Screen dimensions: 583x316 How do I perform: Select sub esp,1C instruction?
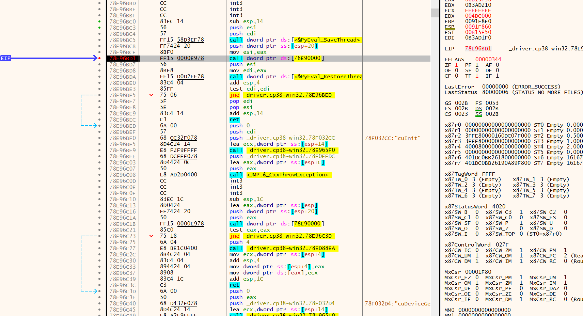246,199
